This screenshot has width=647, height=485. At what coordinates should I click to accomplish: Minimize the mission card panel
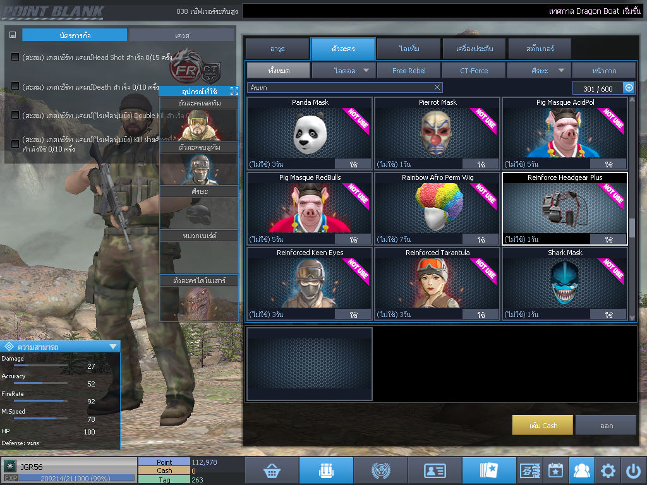[x=13, y=35]
